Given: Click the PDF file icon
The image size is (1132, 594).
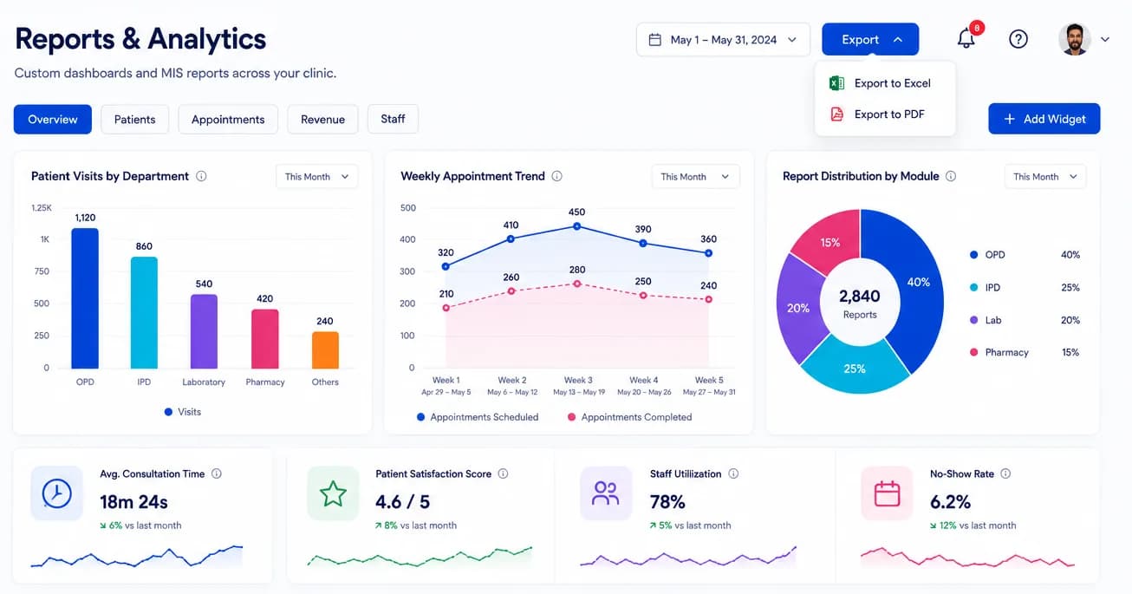Looking at the screenshot, I should [836, 114].
